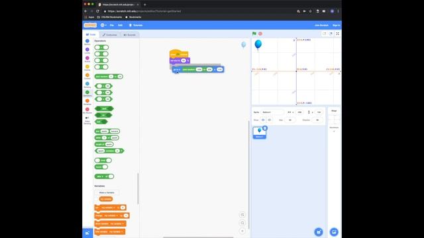Switch to the Costumes tab

110,35
